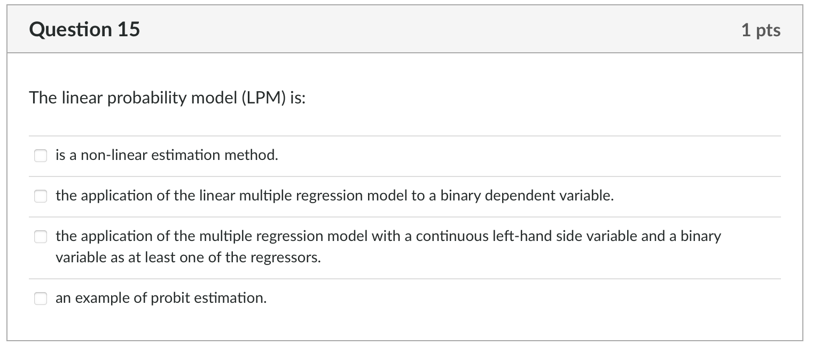Click the 'The linear probability model (LPM) is:' line
Image resolution: width=813 pixels, height=354 pixels.
166,98
